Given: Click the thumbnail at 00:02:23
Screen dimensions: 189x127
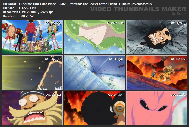Looking at the screenshot, I should click(x=32, y=37).
